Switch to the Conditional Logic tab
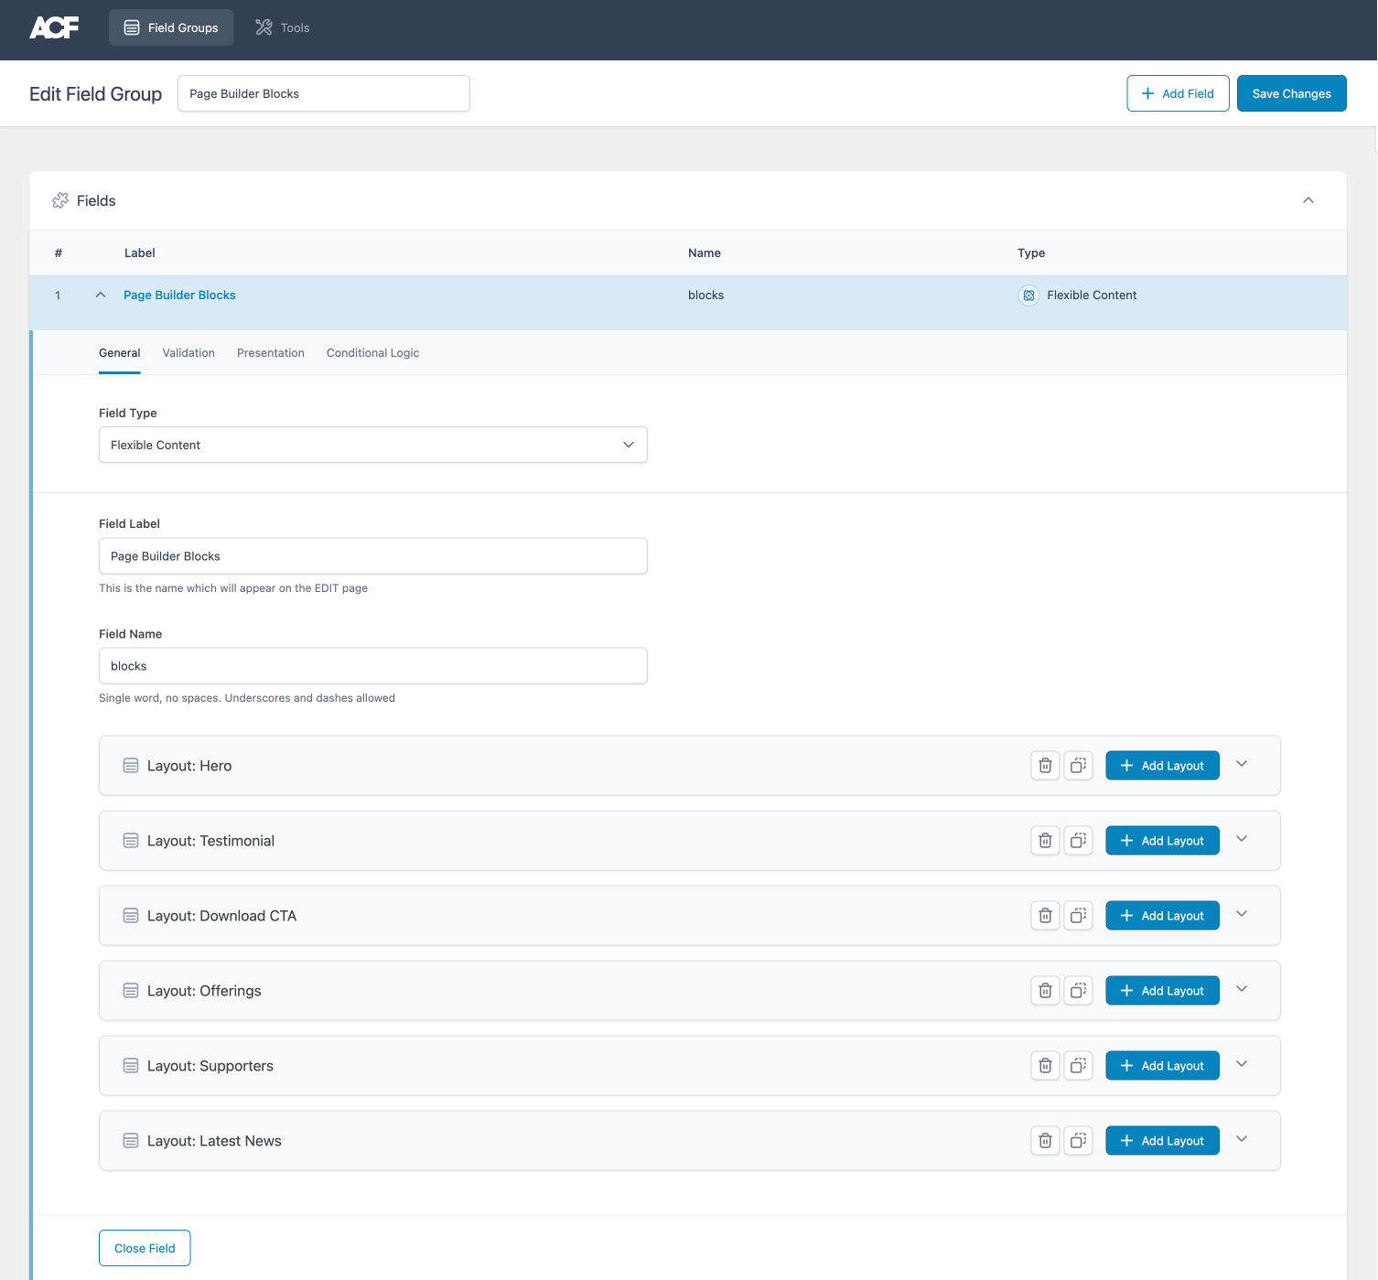This screenshot has height=1280, width=1378. [x=373, y=353]
